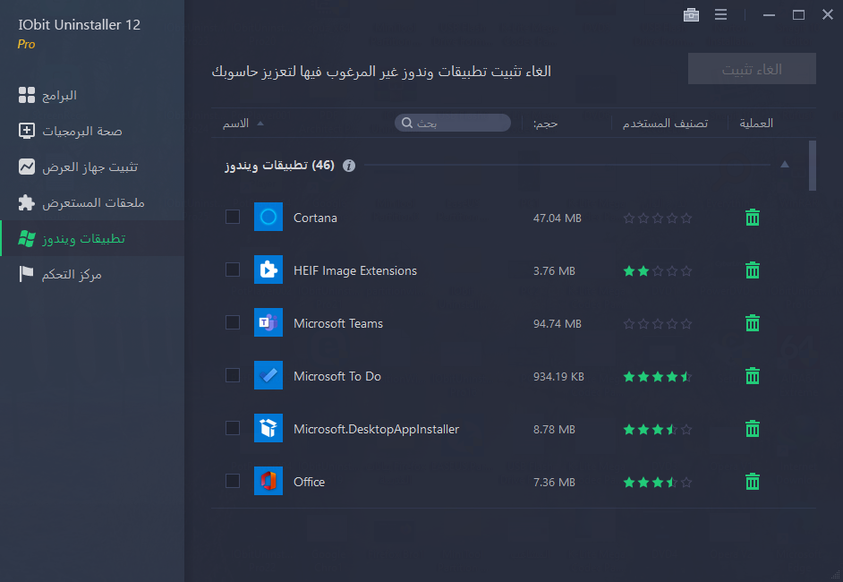Collapse the تطبيقات ويندوز (46) group
843x582 pixels.
click(785, 165)
